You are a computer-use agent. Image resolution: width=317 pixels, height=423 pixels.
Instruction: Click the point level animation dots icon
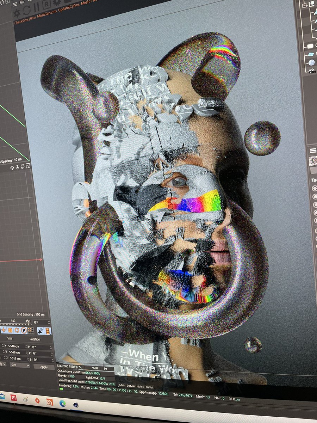(x=31, y=331)
